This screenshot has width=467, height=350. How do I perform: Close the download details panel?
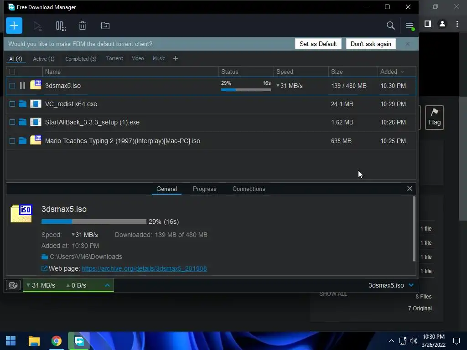[x=410, y=188]
